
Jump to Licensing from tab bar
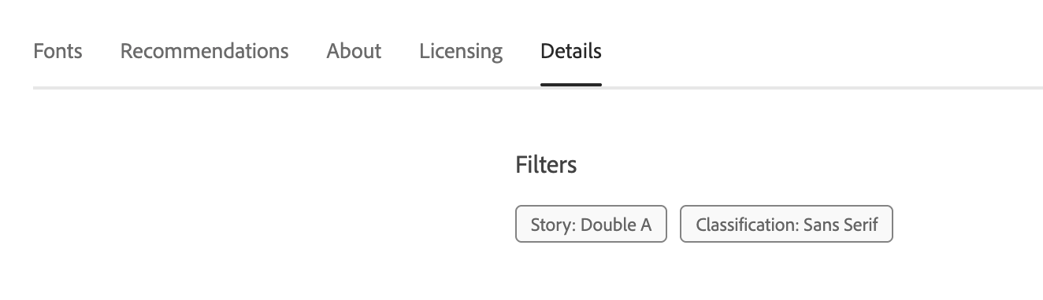(461, 52)
